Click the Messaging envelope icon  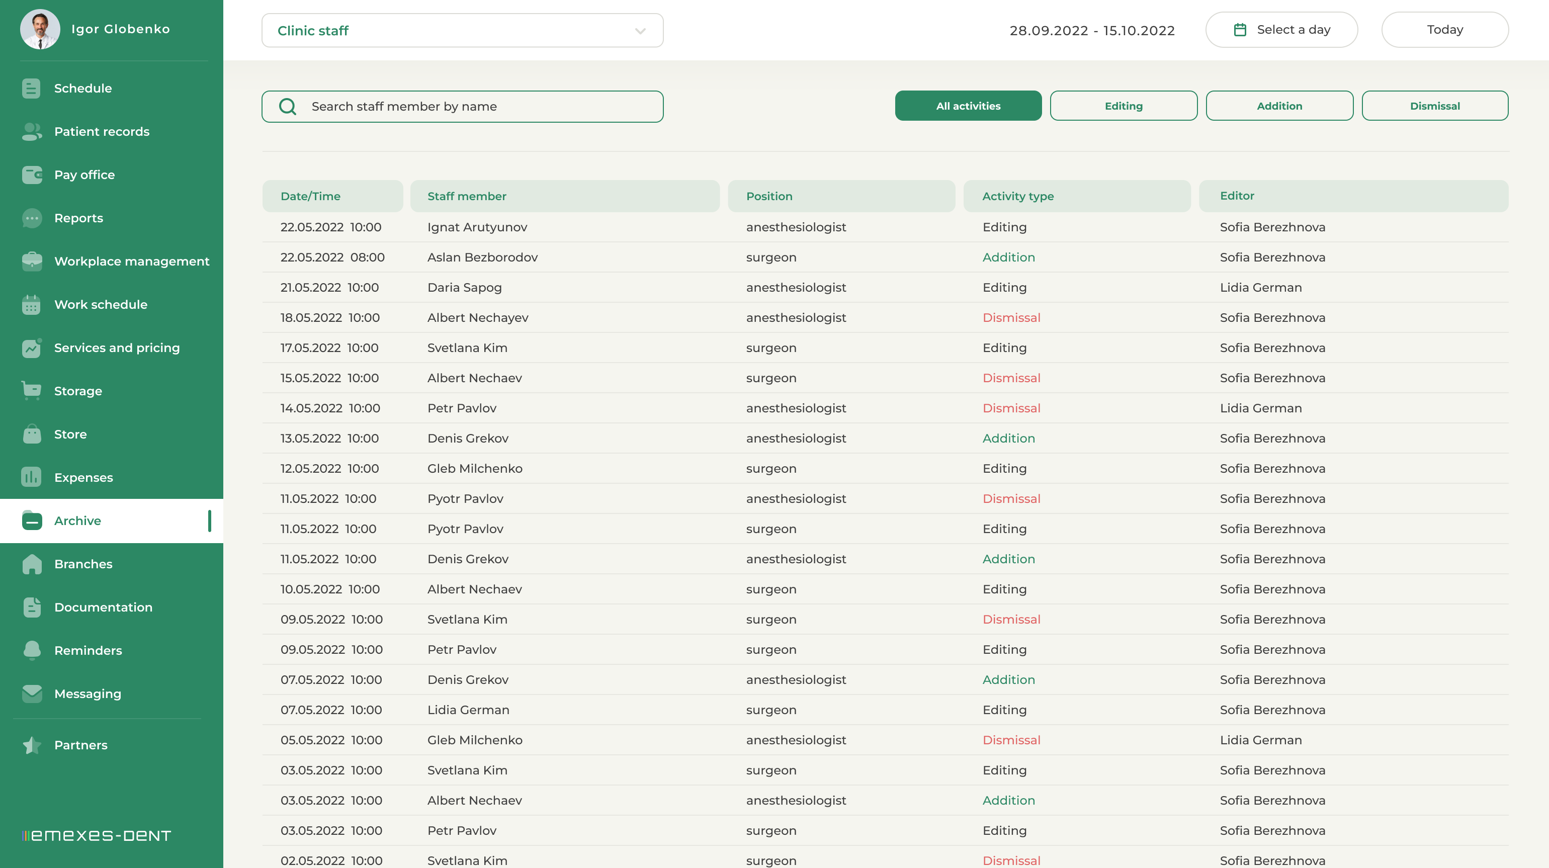[31, 693]
